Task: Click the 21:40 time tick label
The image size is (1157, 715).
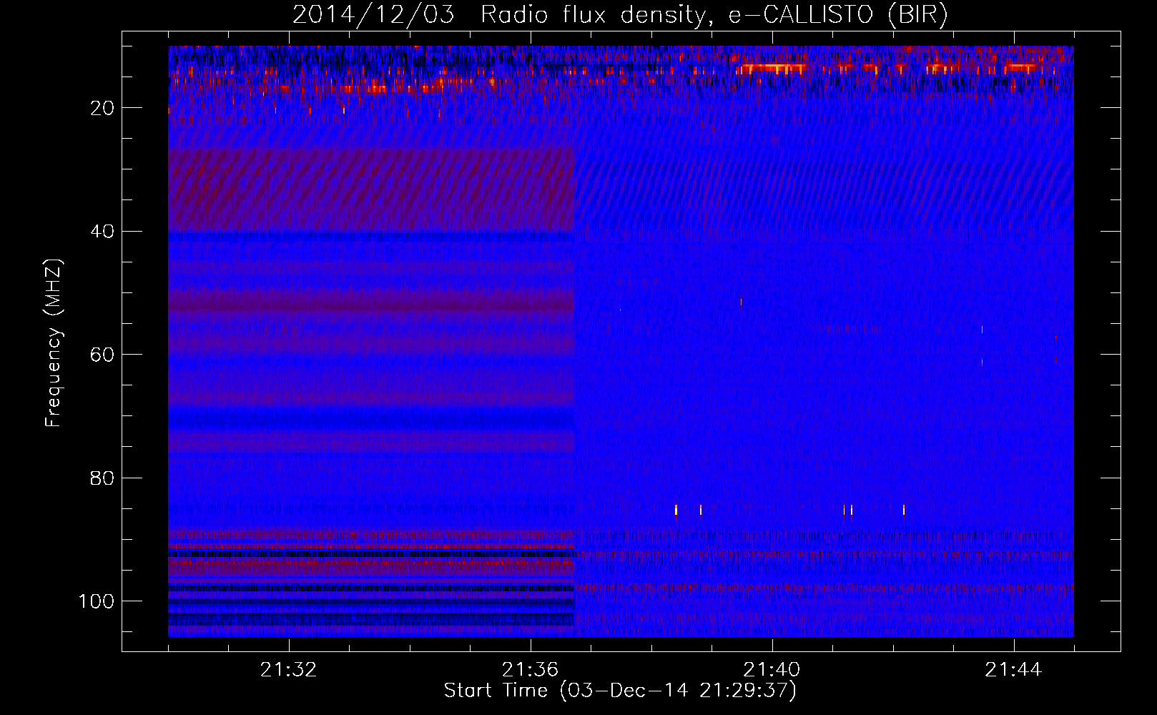Action: 772,670
